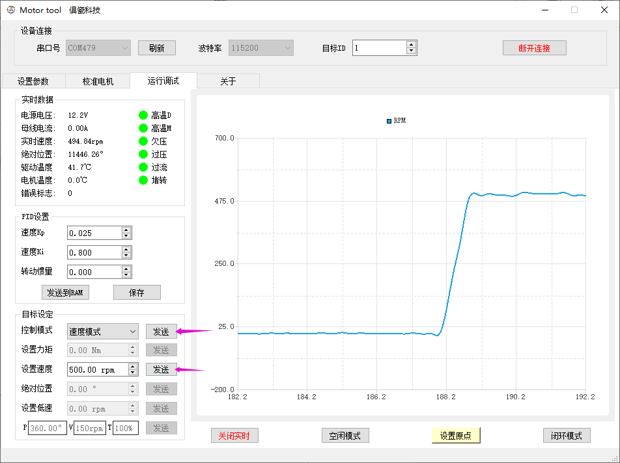620x463 pixels.
Task: Click the 41.7℃ driver temperature value
Action: pyautogui.click(x=79, y=167)
